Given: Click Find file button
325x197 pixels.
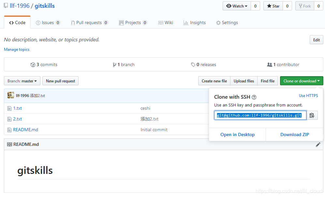Looking at the screenshot, I should click(268, 81).
